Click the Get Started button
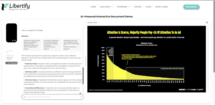Screen dimensions: 215x105 [191, 7]
